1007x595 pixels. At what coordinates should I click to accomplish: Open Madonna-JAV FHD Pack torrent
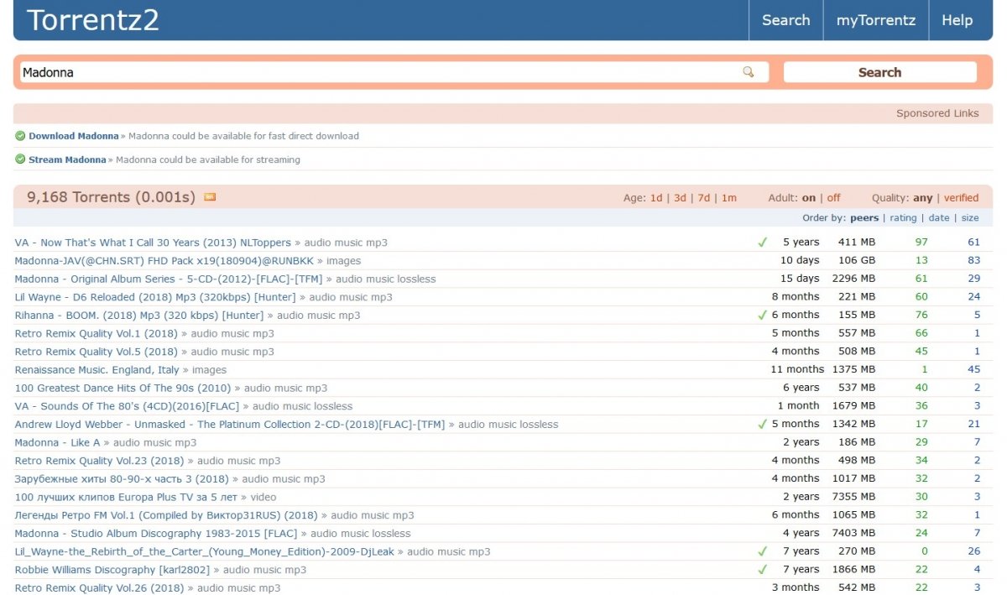[164, 261]
